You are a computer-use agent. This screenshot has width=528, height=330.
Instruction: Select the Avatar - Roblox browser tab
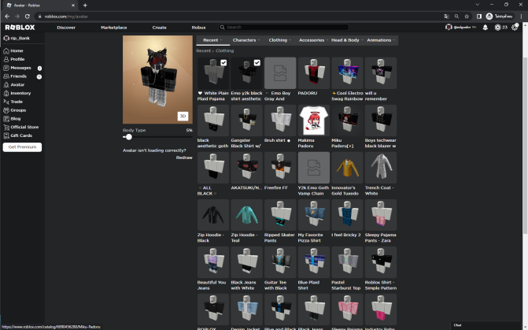40,6
